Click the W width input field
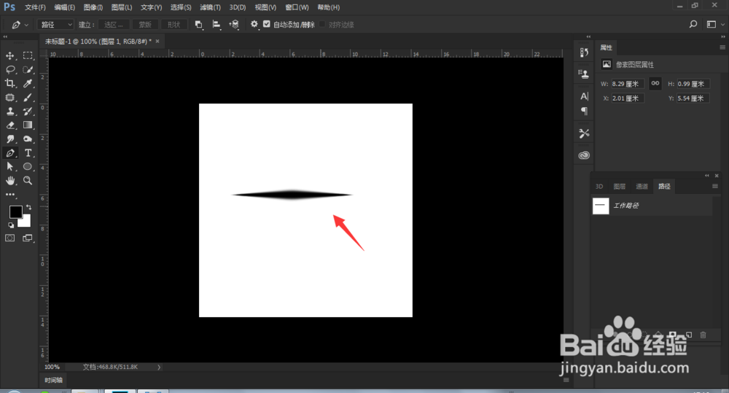The height and width of the screenshot is (393, 729). (x=628, y=84)
